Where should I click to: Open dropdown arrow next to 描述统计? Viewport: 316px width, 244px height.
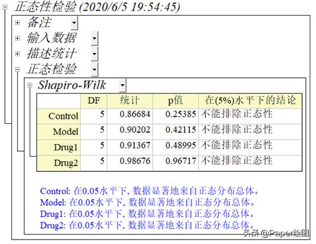95,54
